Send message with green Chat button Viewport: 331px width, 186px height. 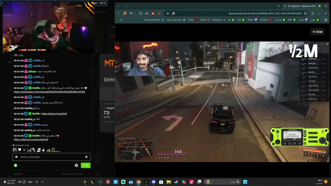point(86,165)
